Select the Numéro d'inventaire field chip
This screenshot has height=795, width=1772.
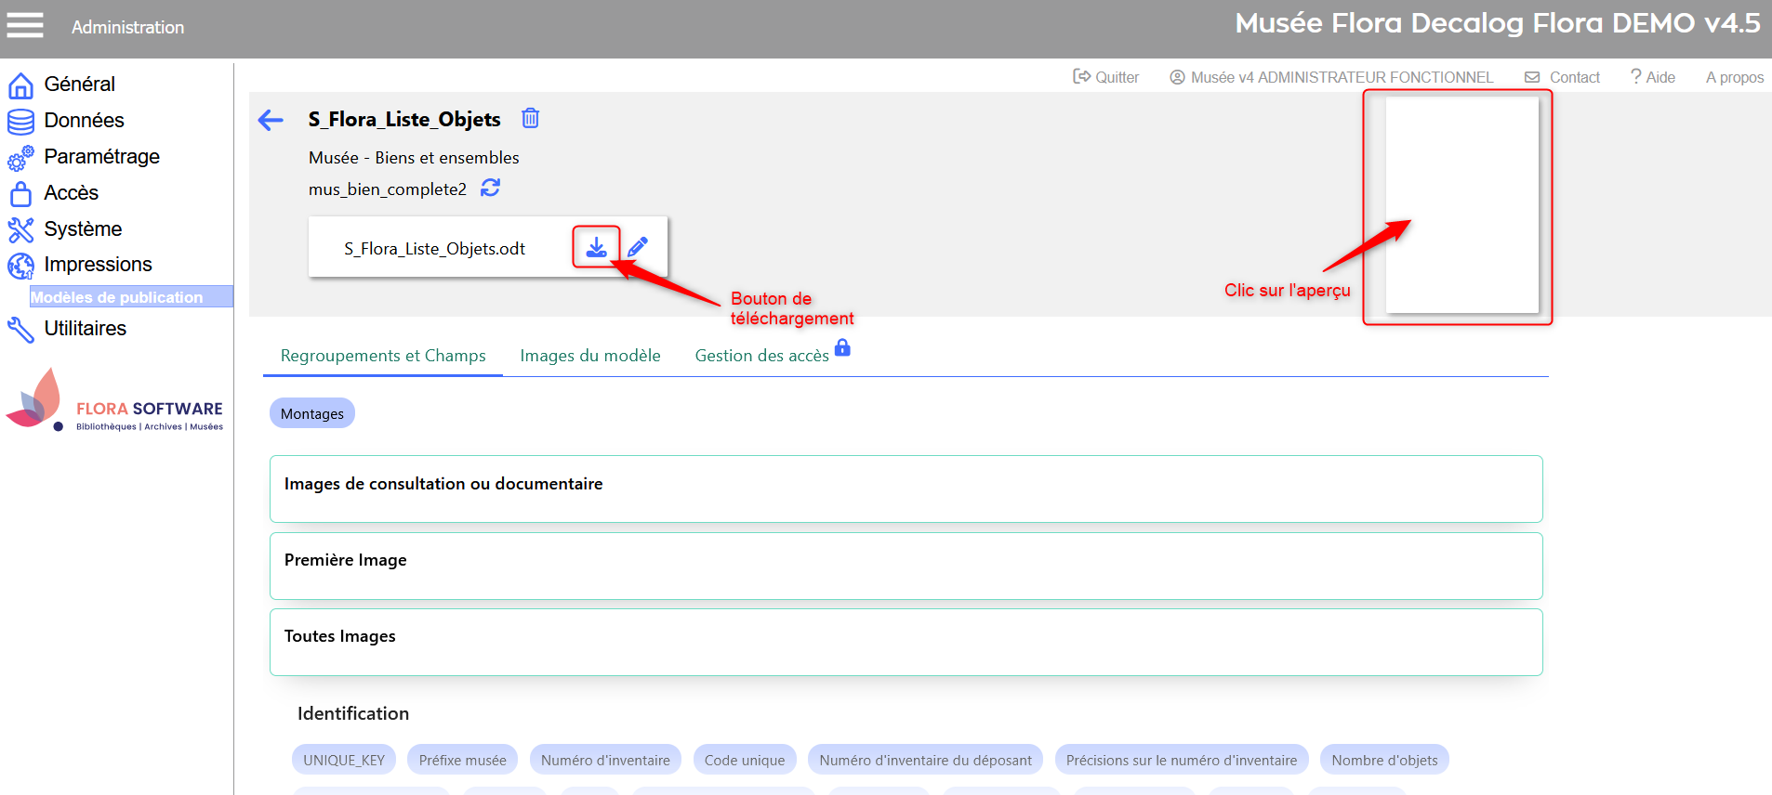605,760
